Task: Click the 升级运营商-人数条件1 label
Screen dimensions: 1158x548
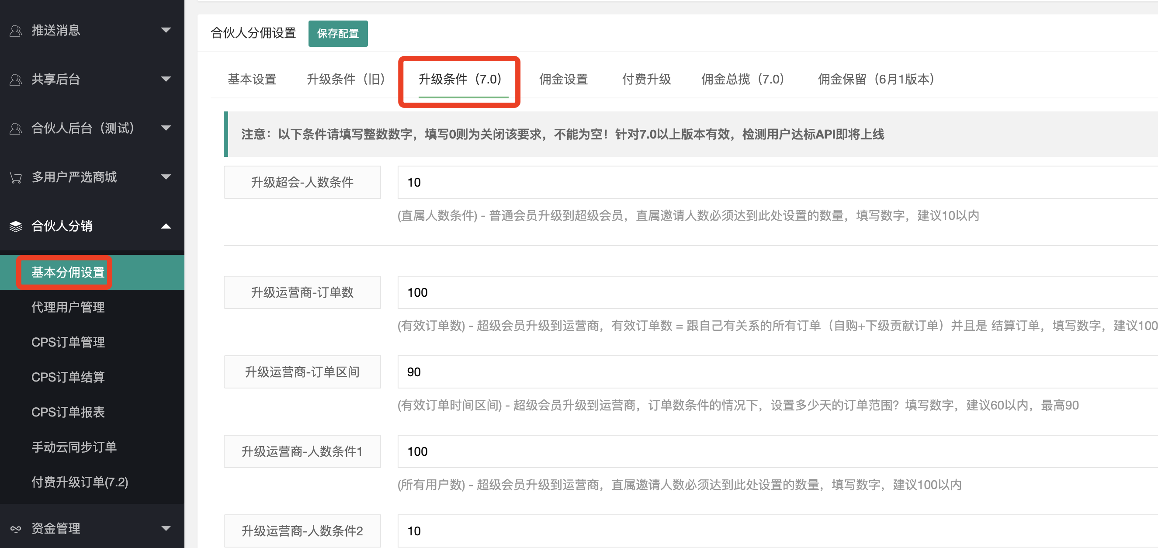Action: [302, 452]
